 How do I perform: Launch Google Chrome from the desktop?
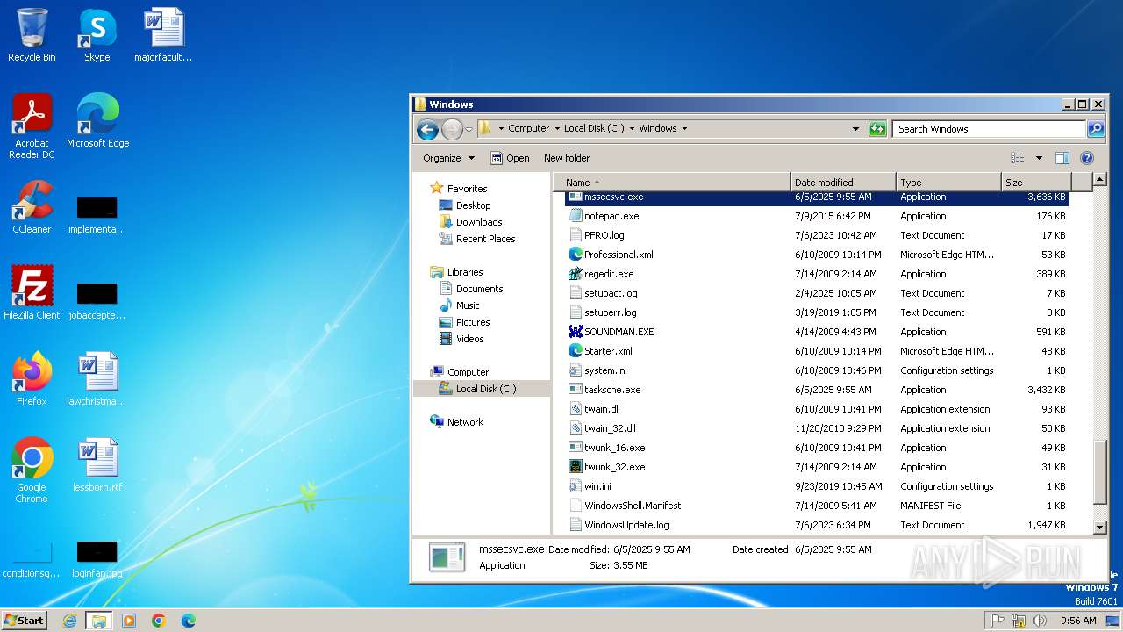32,470
